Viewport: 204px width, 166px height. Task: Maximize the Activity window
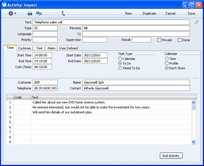(x=192, y=5)
